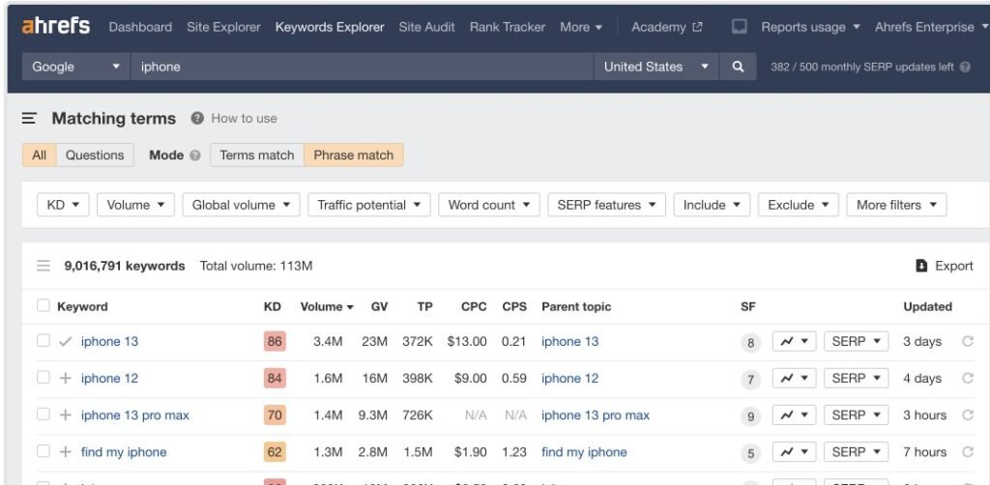Go to Site Explorer in top navigation
Viewport: 990px width, 485px height.
pos(223,27)
